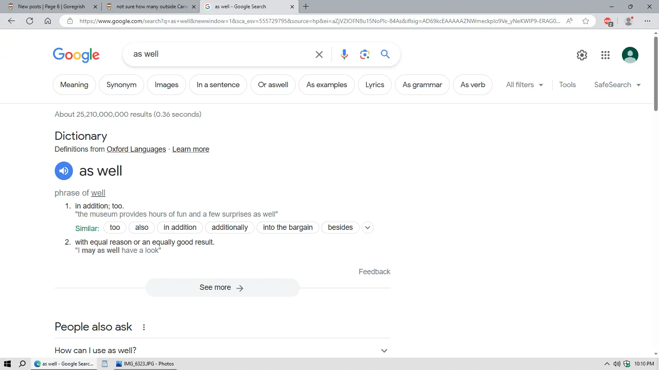
Task: Open the SafeSearch dropdown
Action: (x=617, y=85)
